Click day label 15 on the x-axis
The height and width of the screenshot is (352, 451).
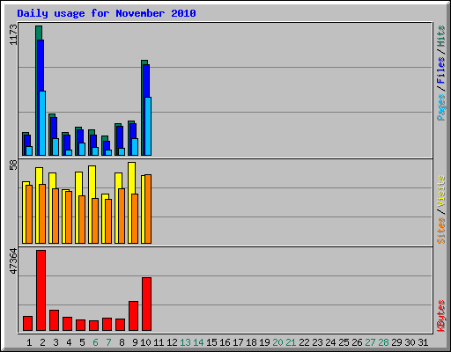[211, 342]
